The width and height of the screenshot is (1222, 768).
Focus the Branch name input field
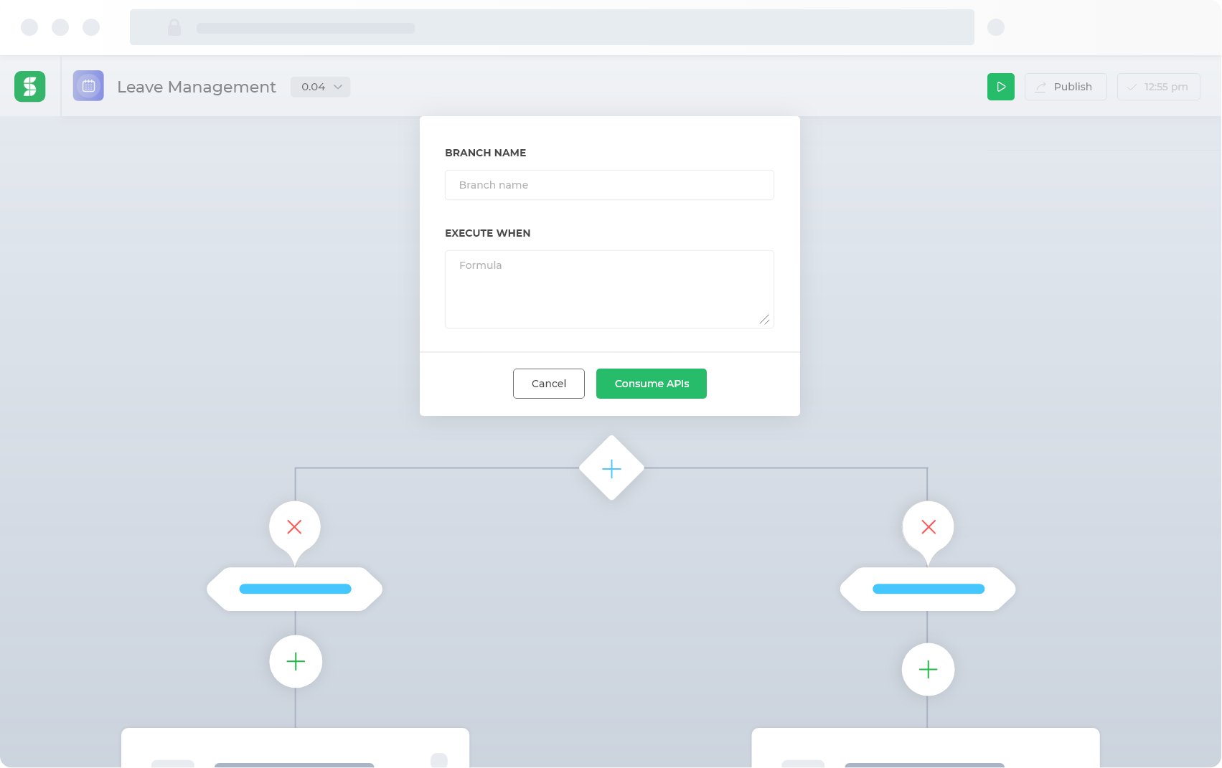tap(609, 185)
